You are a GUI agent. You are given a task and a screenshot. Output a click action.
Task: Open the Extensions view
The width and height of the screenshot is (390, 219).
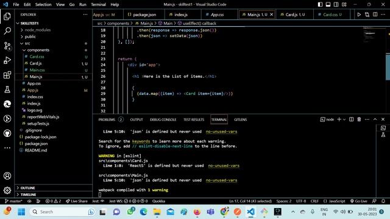pos(7,75)
